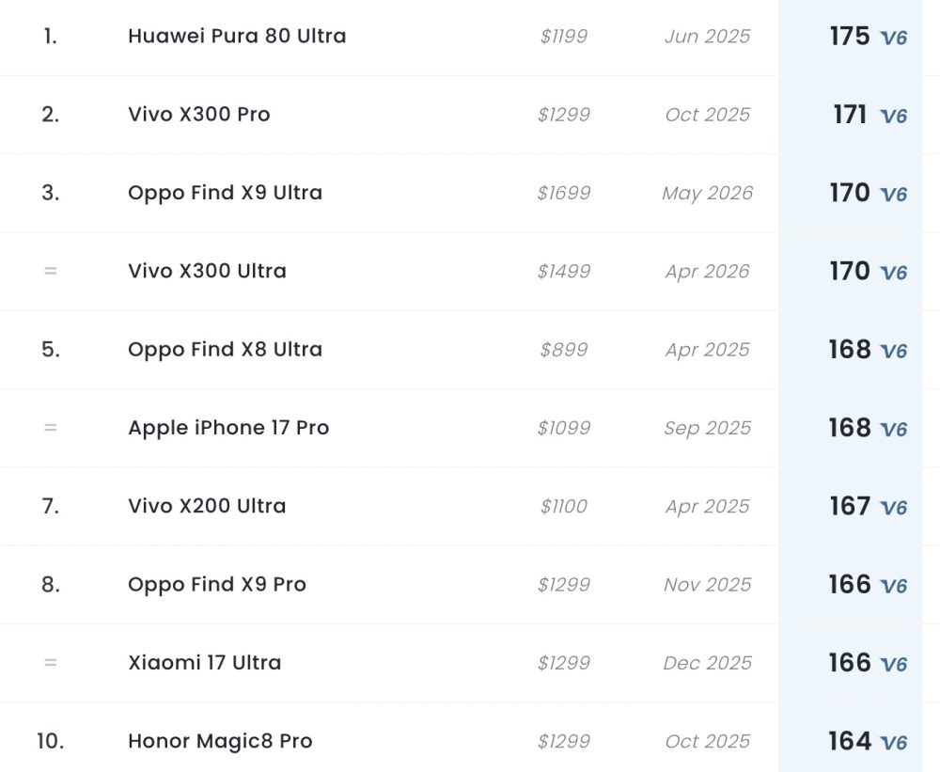Click V6 badge beside score 171
Screen dimensions: 940x772
click(893, 116)
